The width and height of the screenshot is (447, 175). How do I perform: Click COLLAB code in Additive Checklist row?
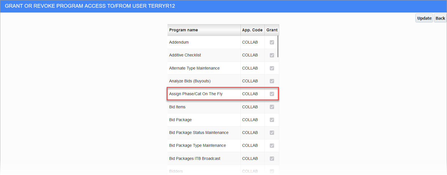click(250, 55)
